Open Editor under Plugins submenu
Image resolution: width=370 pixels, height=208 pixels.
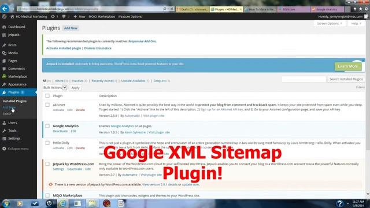coord(7,114)
